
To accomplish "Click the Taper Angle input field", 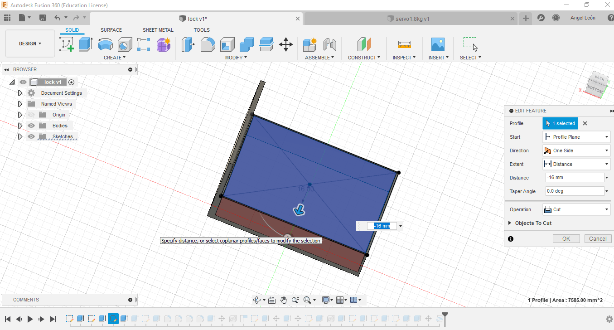I will click(574, 191).
